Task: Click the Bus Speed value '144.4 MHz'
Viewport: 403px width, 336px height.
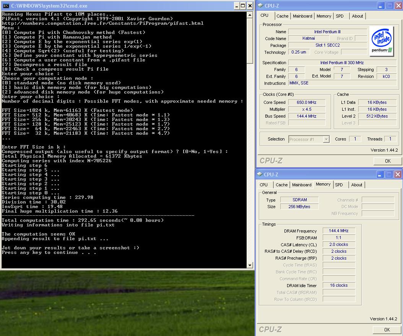Action: 307,116
